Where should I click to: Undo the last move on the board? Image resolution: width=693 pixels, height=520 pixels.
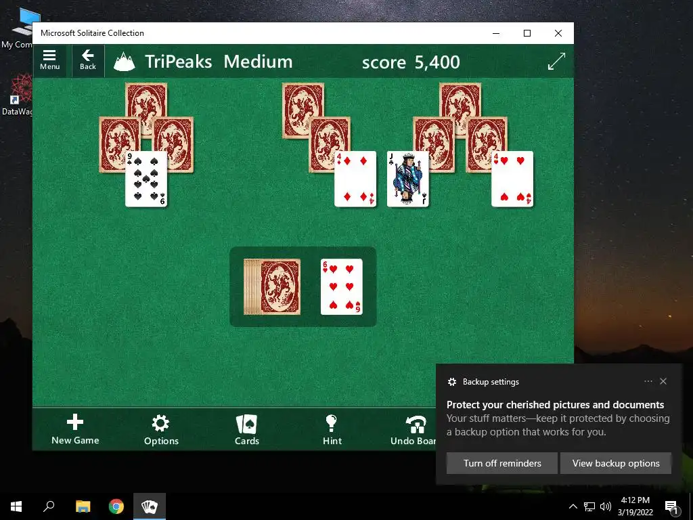click(x=413, y=429)
